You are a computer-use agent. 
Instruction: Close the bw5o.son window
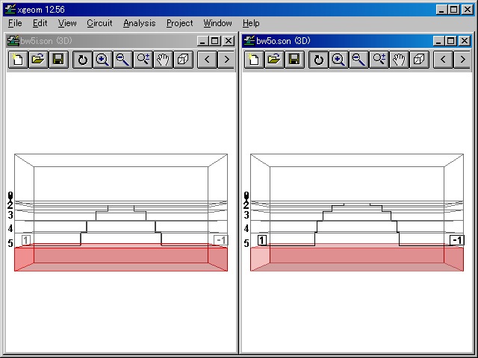[465, 41]
